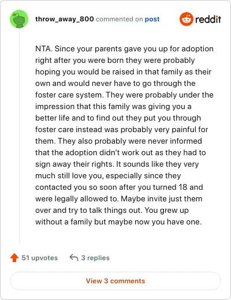Click the orange Reddit logo icon
This screenshot has width=231, height=300.
pyautogui.click(x=186, y=19)
